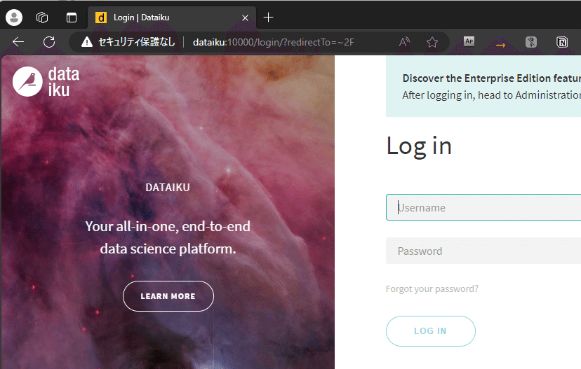Add page to favorites with star icon
Screen dimensions: 581x369
pos(432,42)
